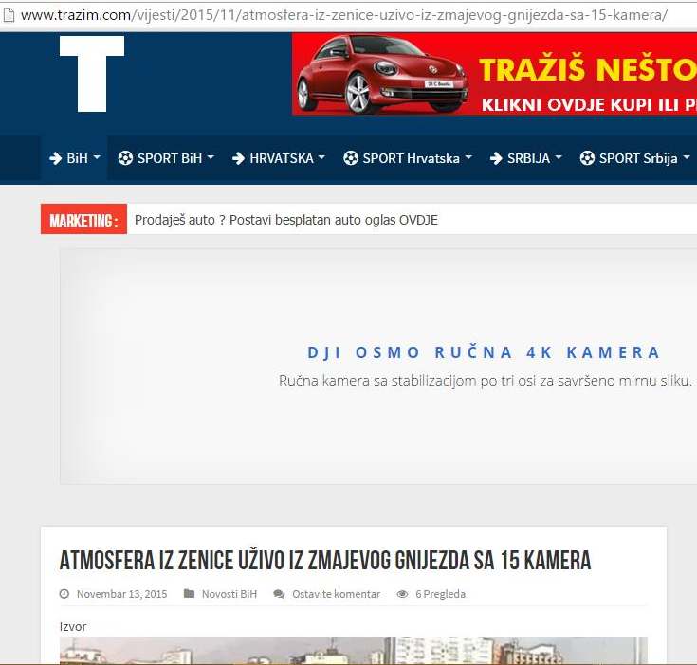The height and width of the screenshot is (665, 697).
Task: Select the SRBIJA menu item
Action: 528,158
